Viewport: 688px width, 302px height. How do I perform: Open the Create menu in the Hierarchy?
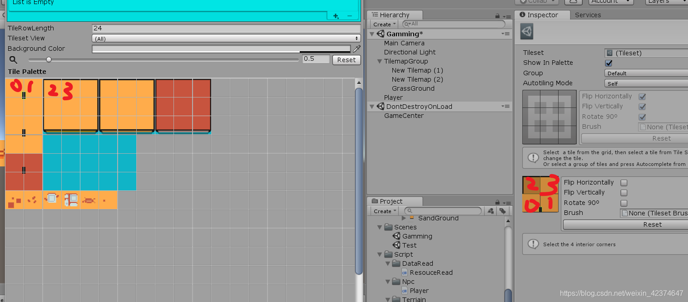[383, 24]
